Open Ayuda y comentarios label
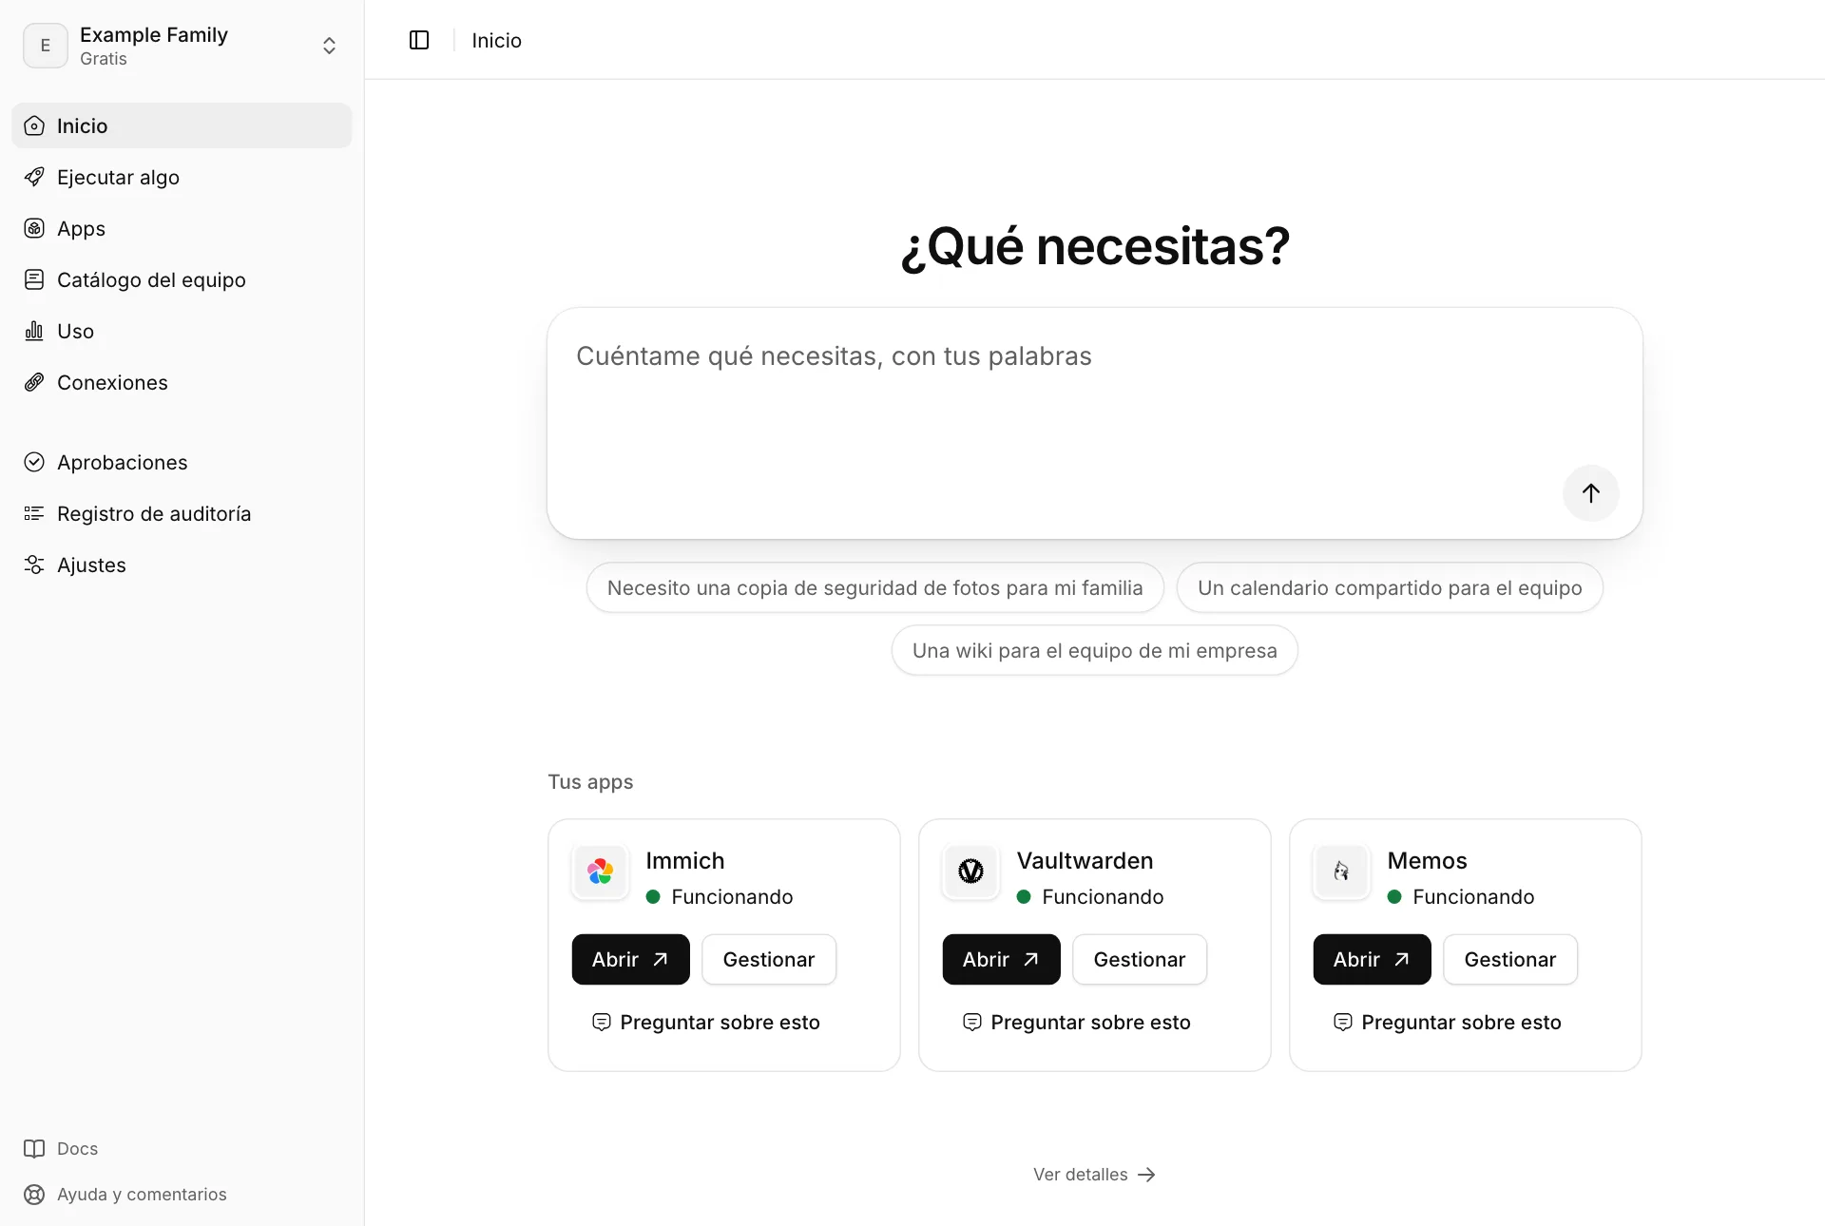 (142, 1194)
